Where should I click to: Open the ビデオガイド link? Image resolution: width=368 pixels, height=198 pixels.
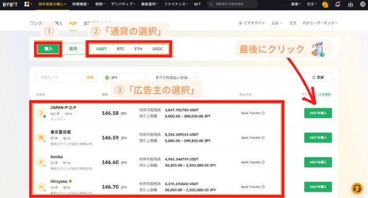click(x=252, y=23)
